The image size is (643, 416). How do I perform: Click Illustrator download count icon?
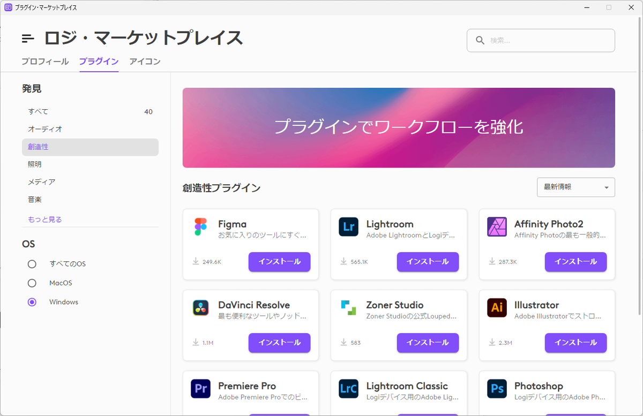492,343
